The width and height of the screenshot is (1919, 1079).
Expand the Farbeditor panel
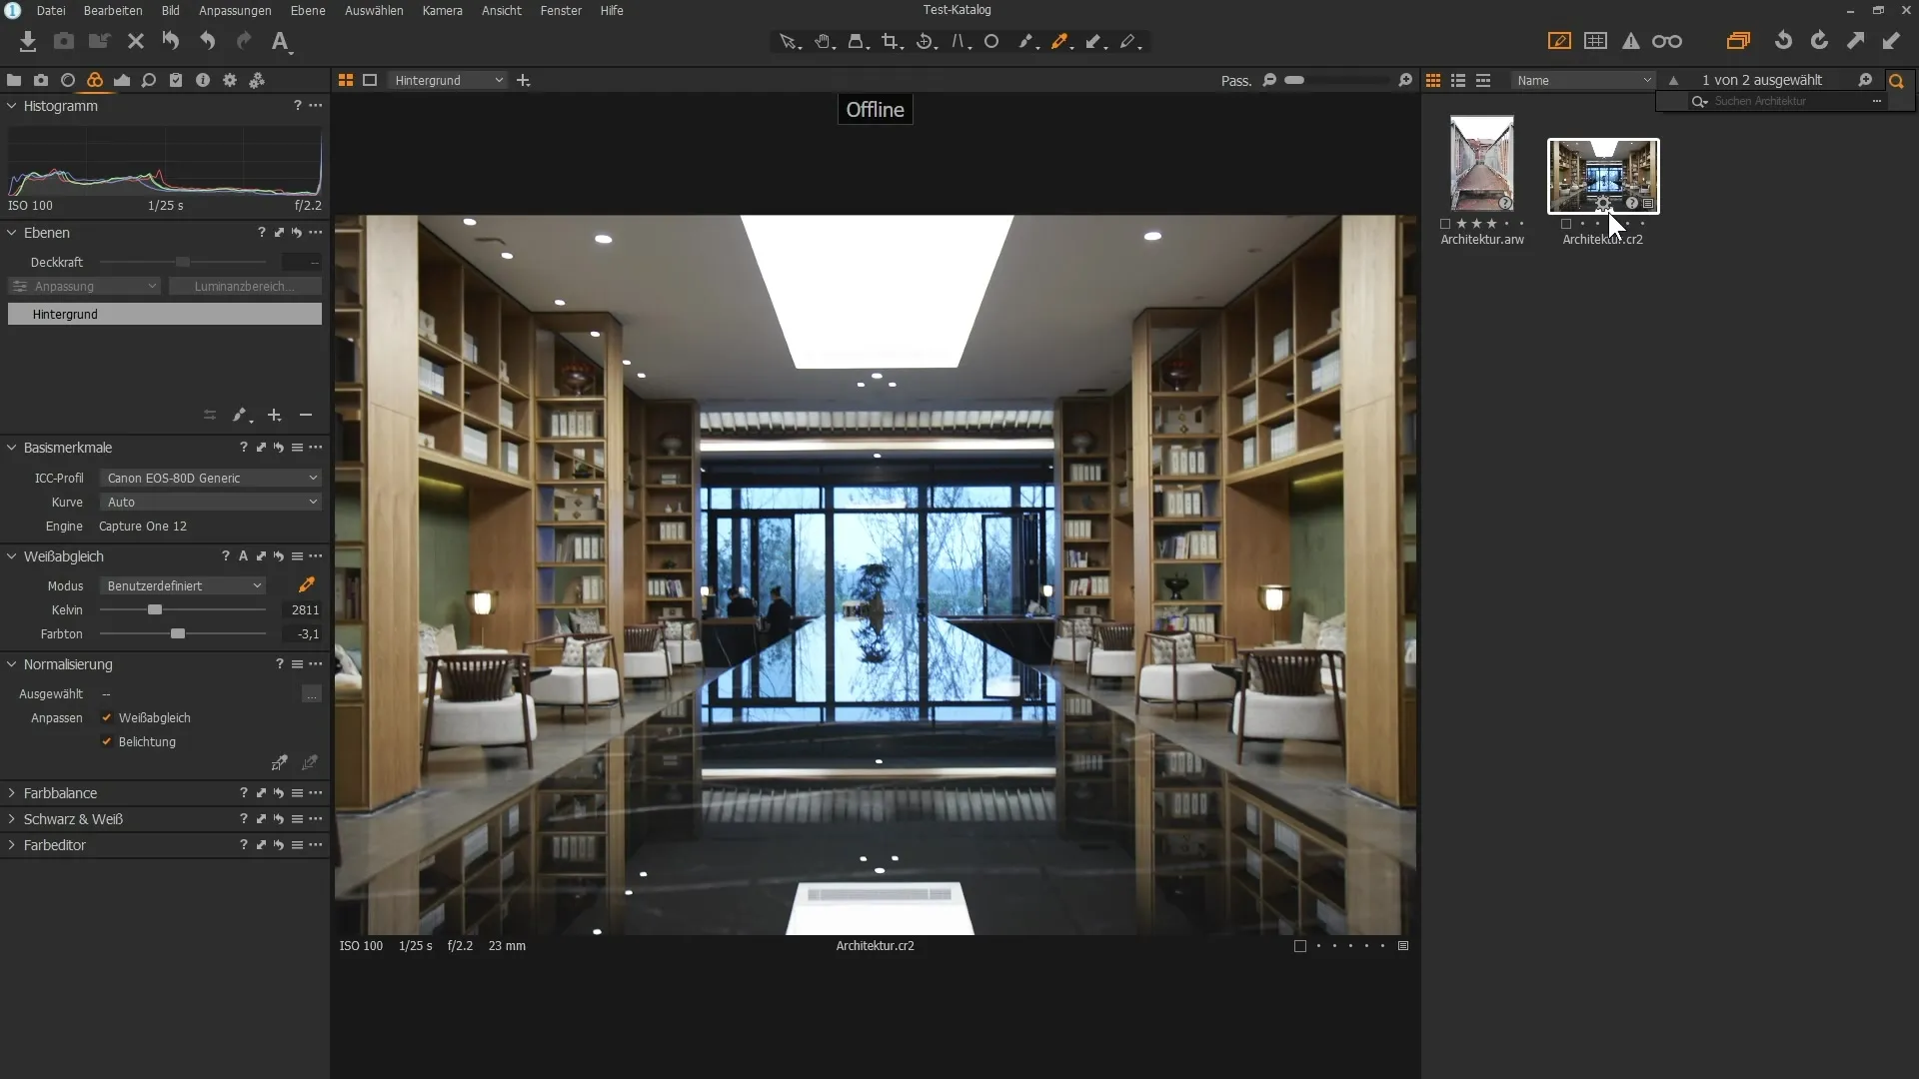pyautogui.click(x=12, y=845)
